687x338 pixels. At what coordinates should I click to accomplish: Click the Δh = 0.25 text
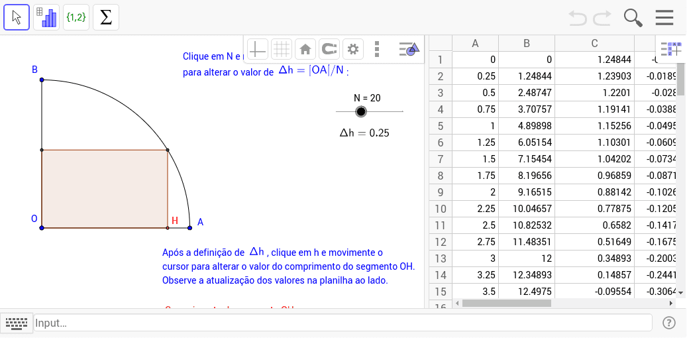pyautogui.click(x=364, y=133)
